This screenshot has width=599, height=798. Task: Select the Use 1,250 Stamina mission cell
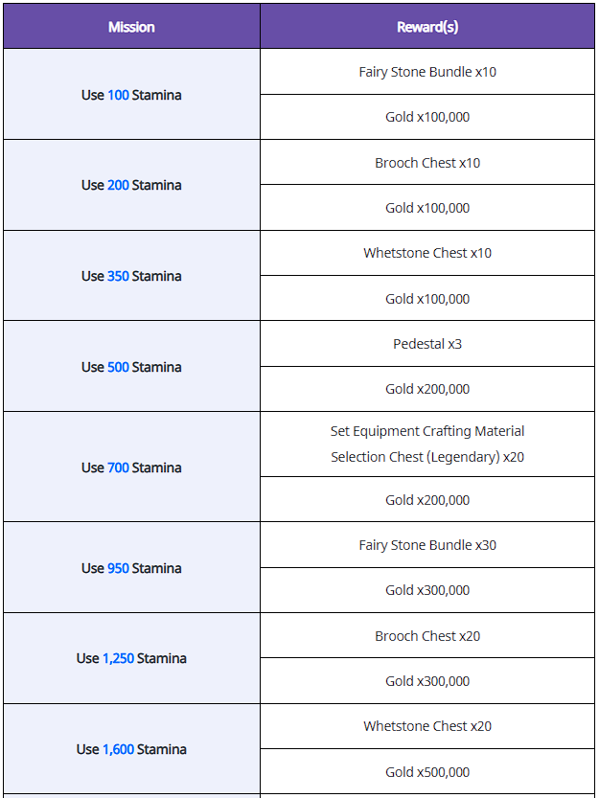131,658
